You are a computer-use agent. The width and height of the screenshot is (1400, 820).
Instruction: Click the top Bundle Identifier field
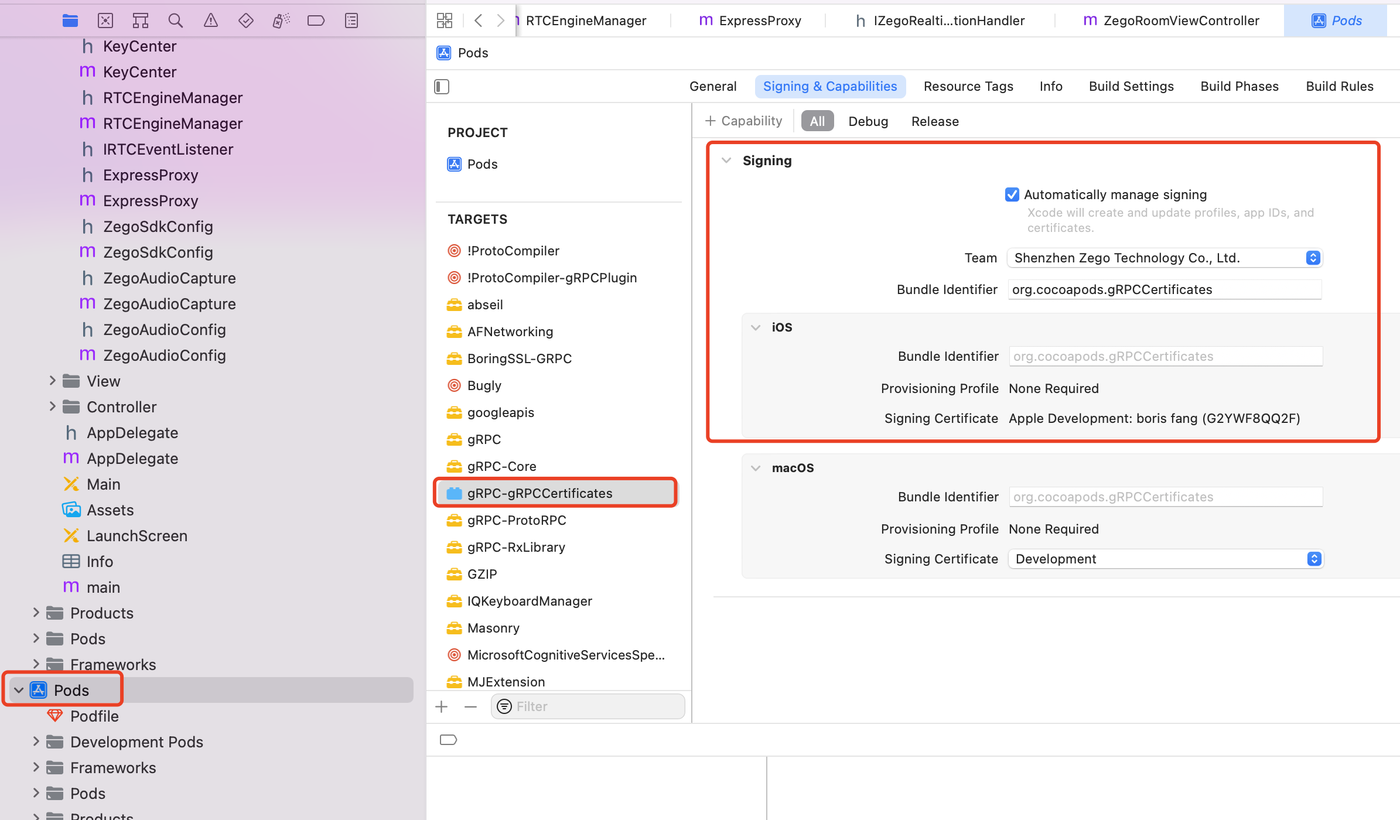click(1165, 289)
